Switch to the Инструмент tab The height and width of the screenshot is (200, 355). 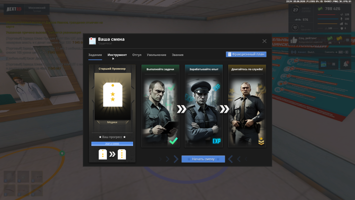coord(117,55)
